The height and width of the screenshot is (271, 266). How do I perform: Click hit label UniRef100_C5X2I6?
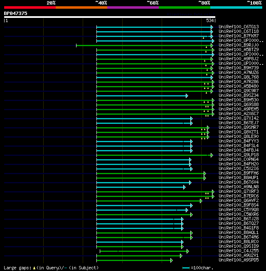239,168
